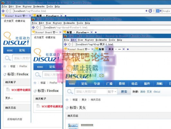Click 论坛 nav item in front window
Screen dimensions: 171x129
pos(84,84)
